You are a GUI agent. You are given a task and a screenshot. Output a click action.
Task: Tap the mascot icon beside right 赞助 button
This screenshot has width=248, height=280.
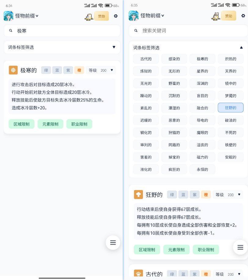tap(216, 17)
